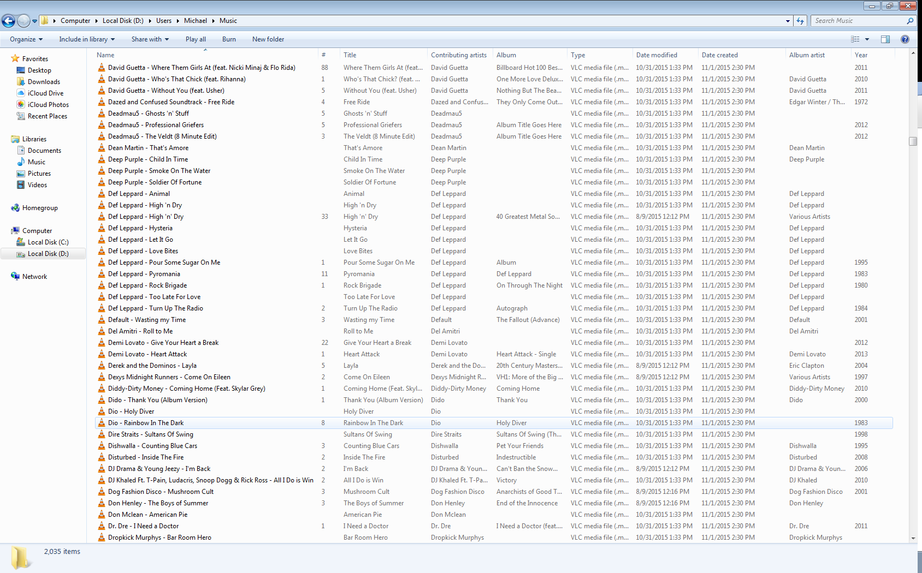The height and width of the screenshot is (573, 922).
Task: Open the Network icon in sidebar
Action: pyautogui.click(x=15, y=277)
